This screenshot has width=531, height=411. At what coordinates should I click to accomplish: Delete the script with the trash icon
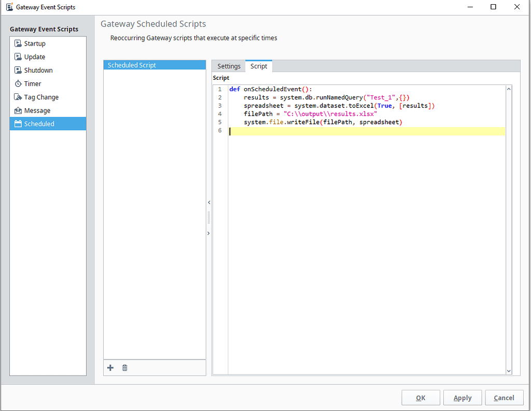pyautogui.click(x=124, y=367)
